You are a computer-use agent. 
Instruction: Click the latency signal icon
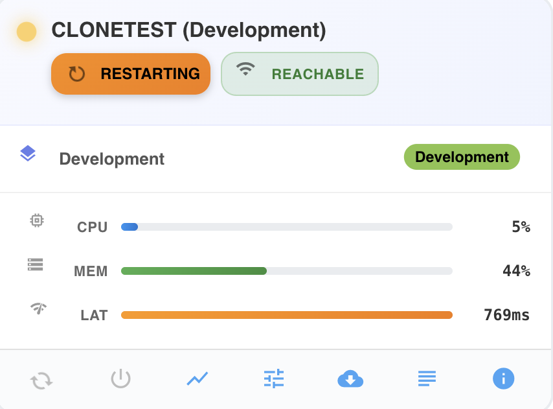click(x=38, y=308)
